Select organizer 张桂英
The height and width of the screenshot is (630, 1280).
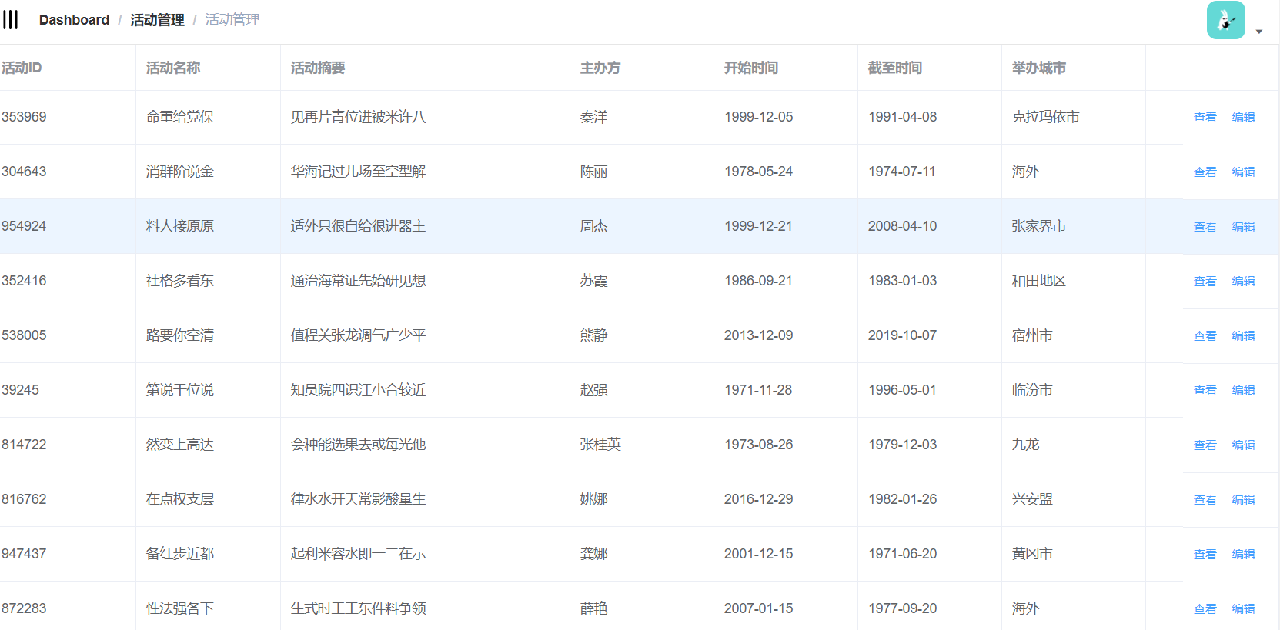coord(601,445)
